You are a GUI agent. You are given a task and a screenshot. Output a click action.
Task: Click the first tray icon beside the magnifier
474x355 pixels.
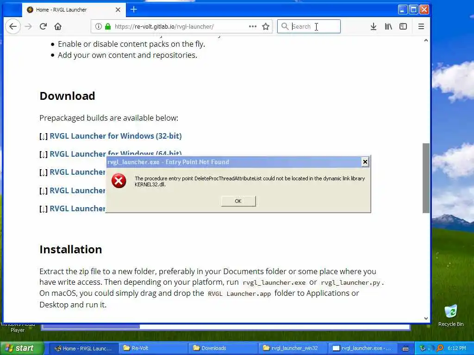[423, 348]
